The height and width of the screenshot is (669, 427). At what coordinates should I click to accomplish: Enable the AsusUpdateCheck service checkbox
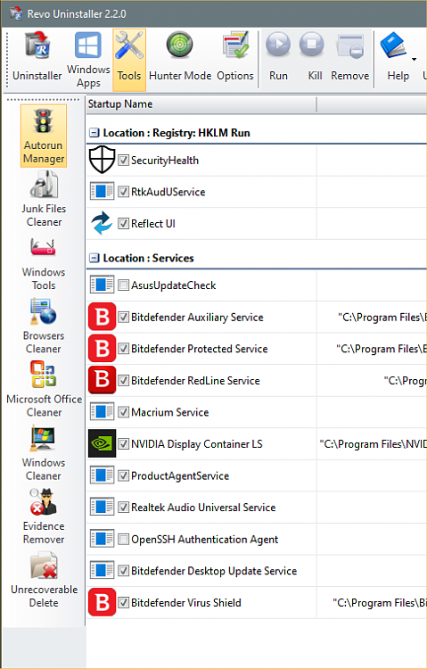click(123, 285)
